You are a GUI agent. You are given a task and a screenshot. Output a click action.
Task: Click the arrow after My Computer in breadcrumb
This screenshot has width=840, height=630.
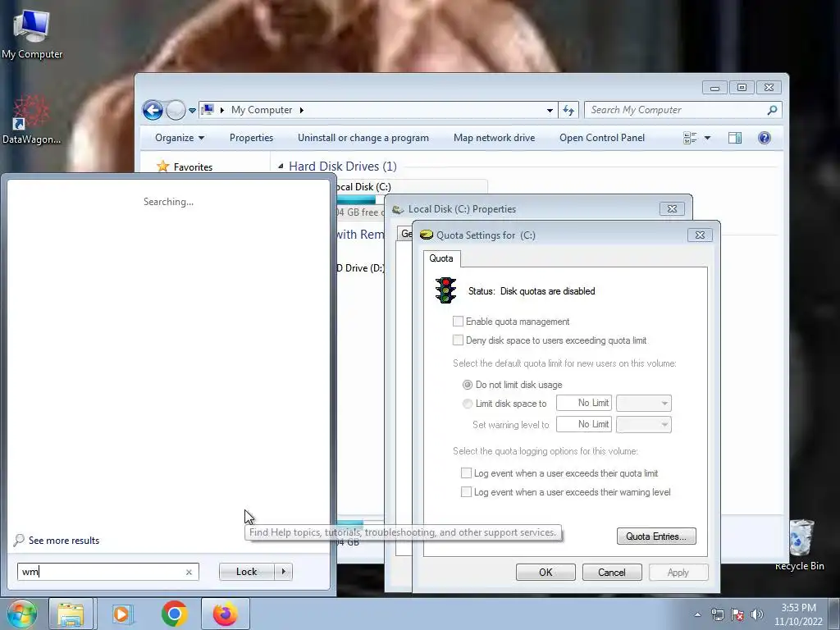click(302, 110)
